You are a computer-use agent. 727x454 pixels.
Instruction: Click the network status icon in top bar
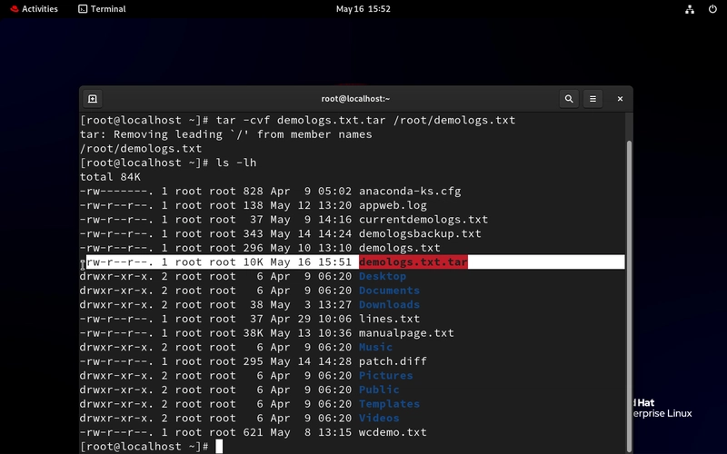(690, 9)
